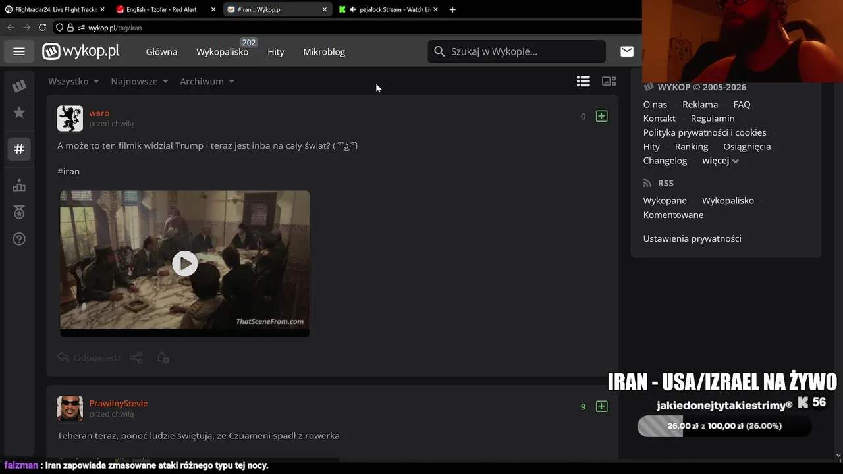
Task: Click Odpowiedz under waro's post
Action: pyautogui.click(x=97, y=357)
